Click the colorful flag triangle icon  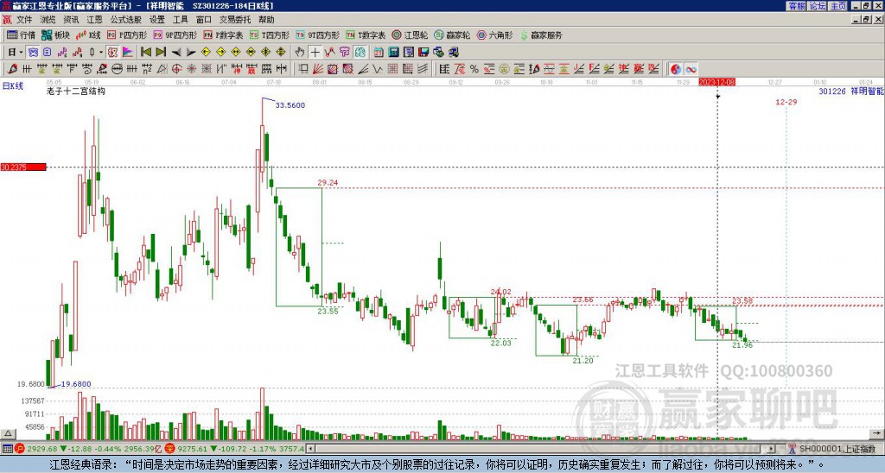[128, 52]
